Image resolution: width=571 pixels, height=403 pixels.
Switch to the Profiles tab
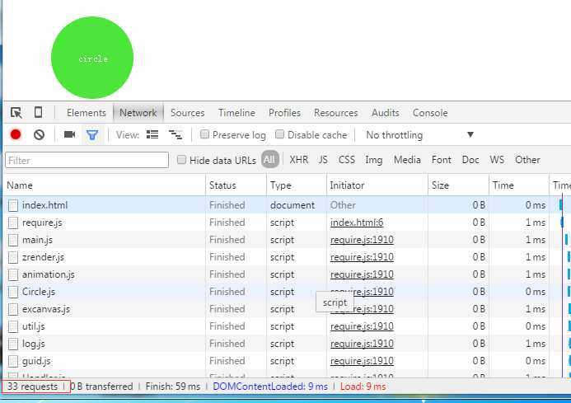[x=284, y=113]
